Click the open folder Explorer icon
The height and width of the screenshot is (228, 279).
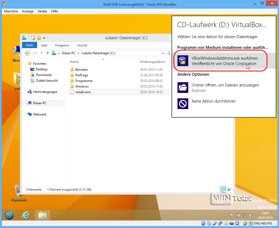pyautogui.click(x=183, y=88)
